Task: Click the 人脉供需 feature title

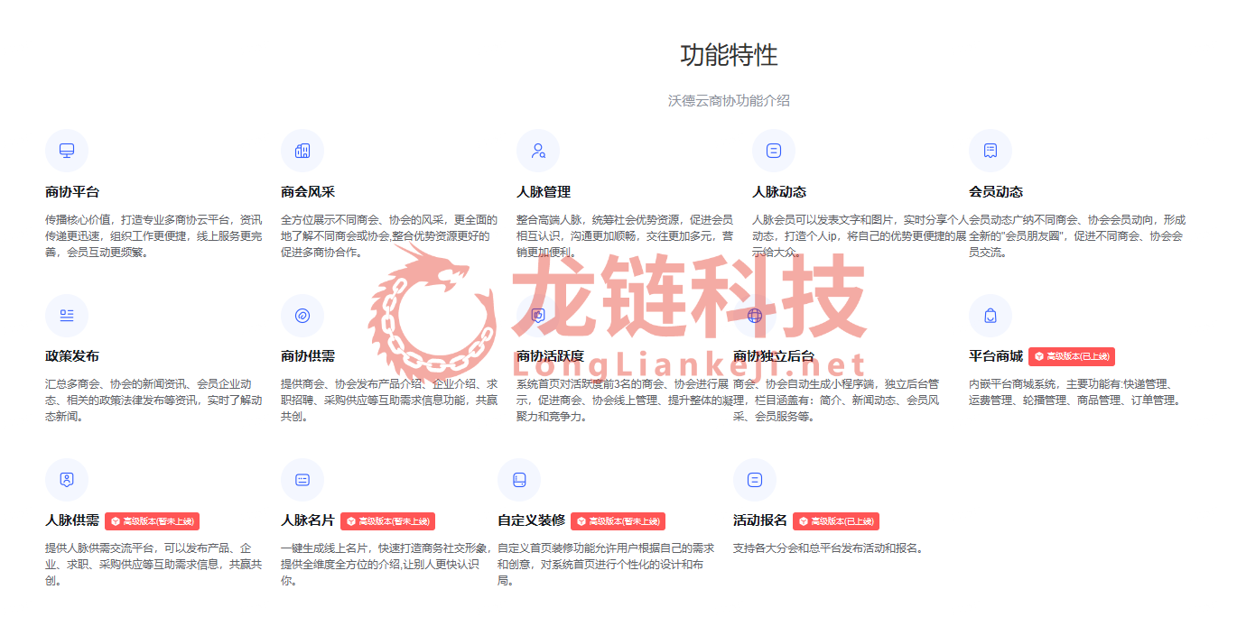Action: (72, 520)
